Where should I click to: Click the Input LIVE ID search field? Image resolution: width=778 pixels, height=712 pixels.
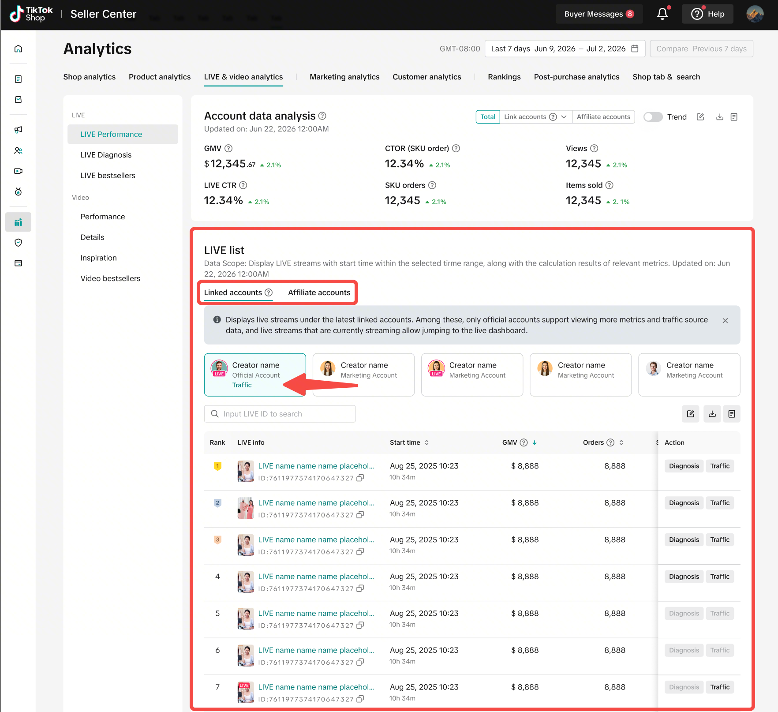pos(280,414)
